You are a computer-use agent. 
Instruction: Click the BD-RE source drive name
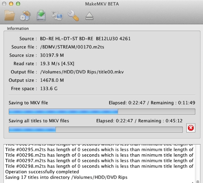pyautogui.click(x=85, y=38)
